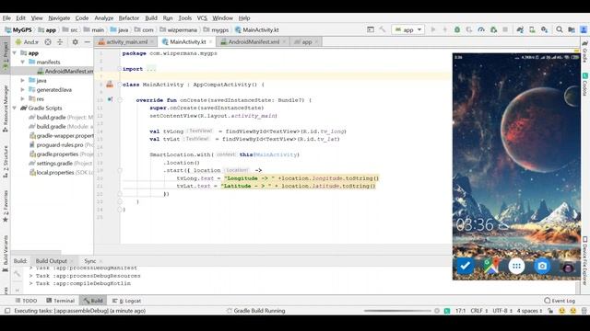
Task: Click the MyGPS breadcrumb in navigation bar
Action: (x=18, y=29)
